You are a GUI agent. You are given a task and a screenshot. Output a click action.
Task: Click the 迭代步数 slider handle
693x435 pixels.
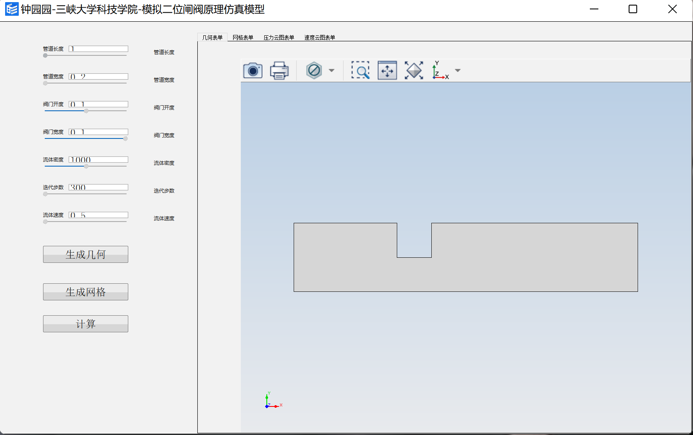pyautogui.click(x=45, y=194)
